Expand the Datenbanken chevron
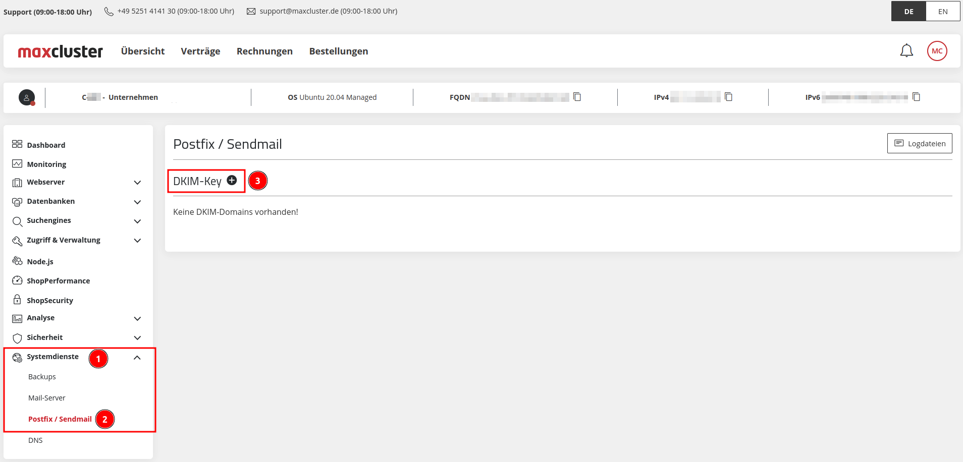Viewport: 963px width, 462px height. tap(137, 202)
